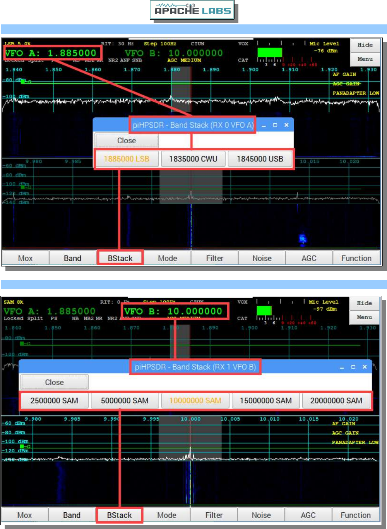Image resolution: width=387 pixels, height=529 pixels.
Task: Open AGC menu in upper LSB screen
Action: click(x=309, y=258)
